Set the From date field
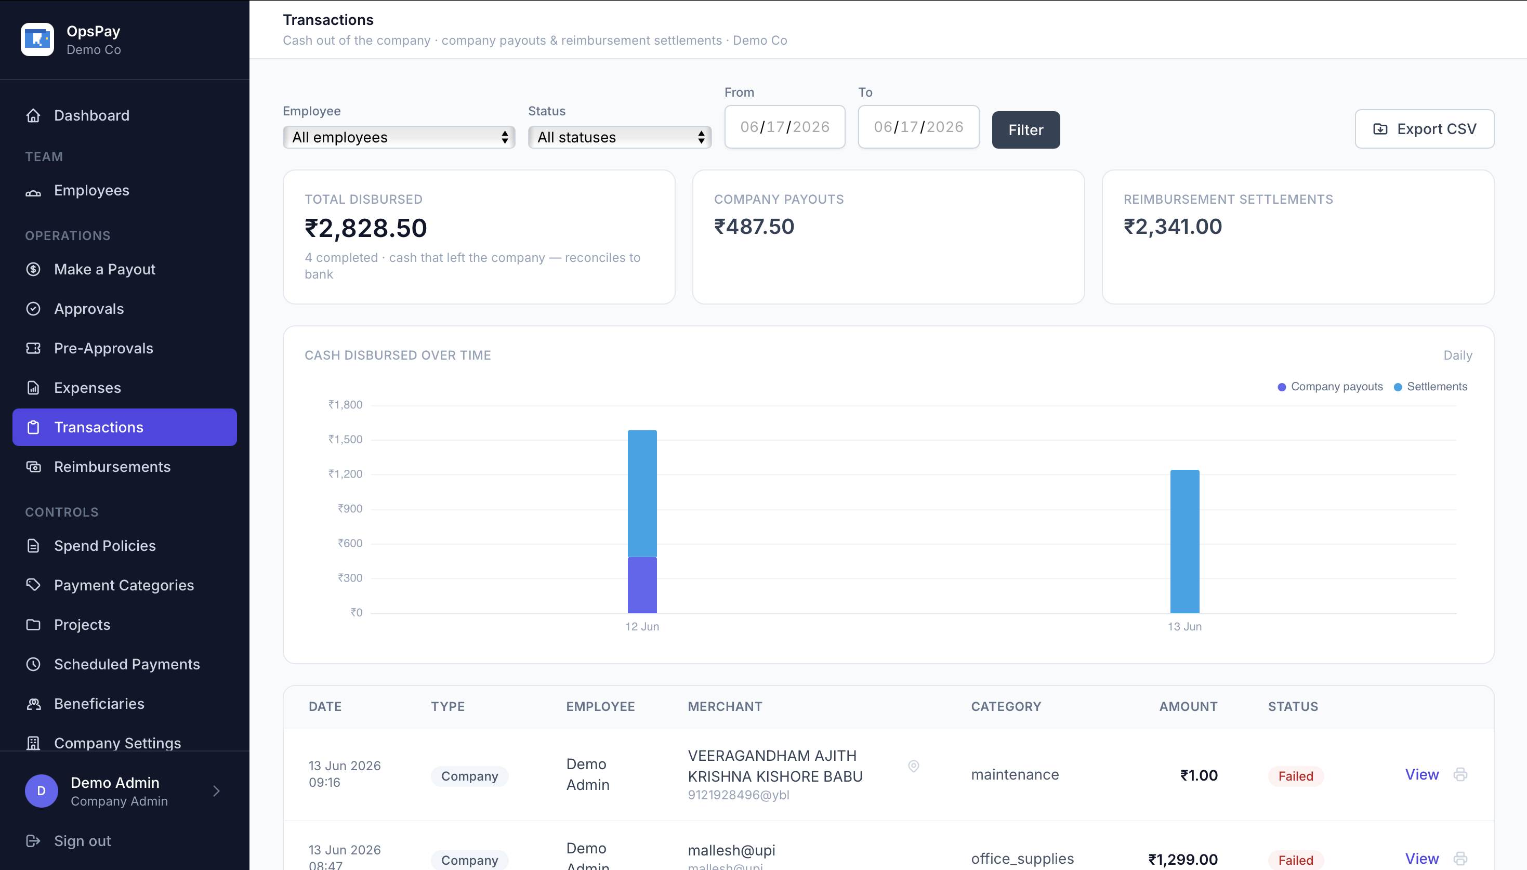1527x870 pixels. 784,127
